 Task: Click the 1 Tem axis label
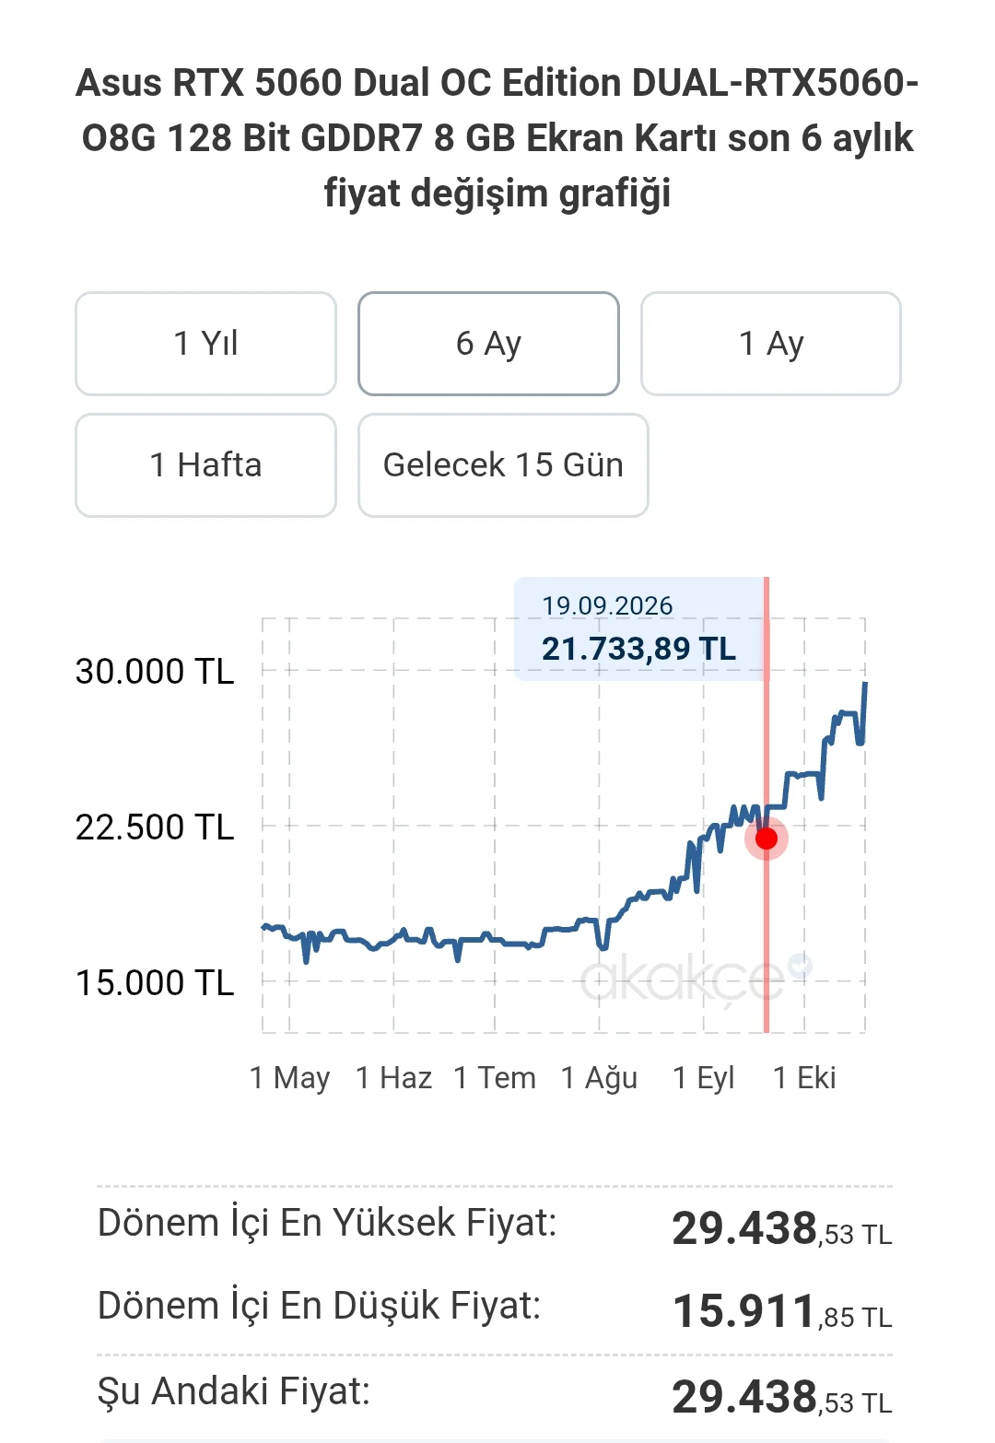[x=495, y=1078]
